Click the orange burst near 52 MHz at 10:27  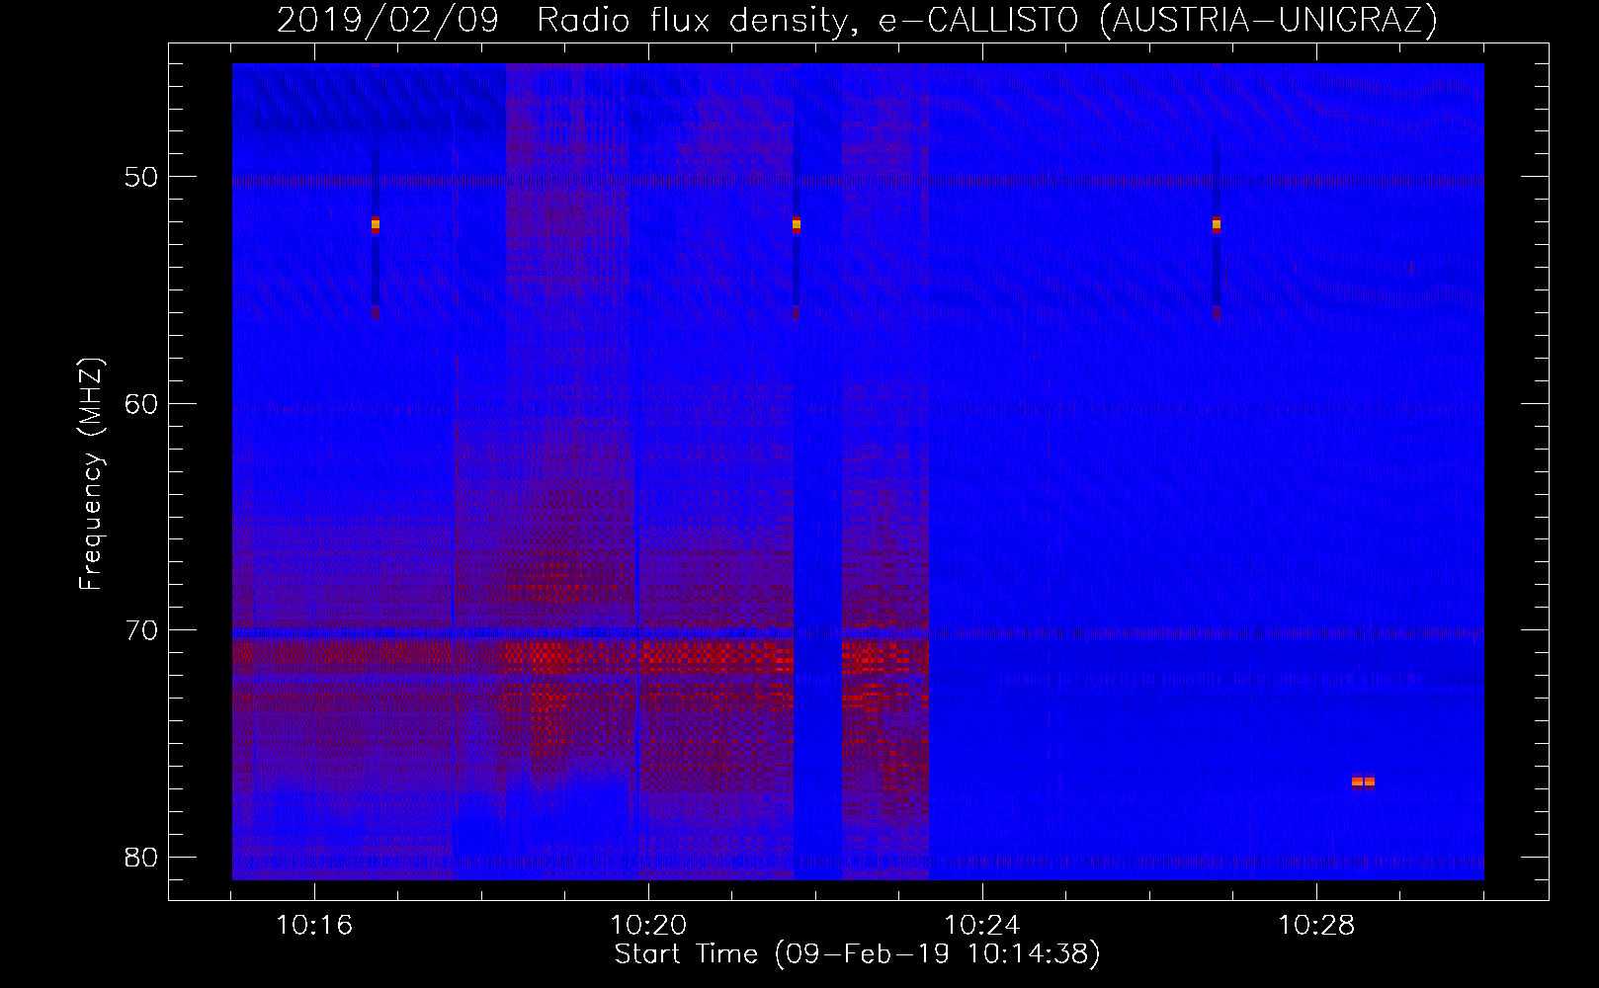1217,225
